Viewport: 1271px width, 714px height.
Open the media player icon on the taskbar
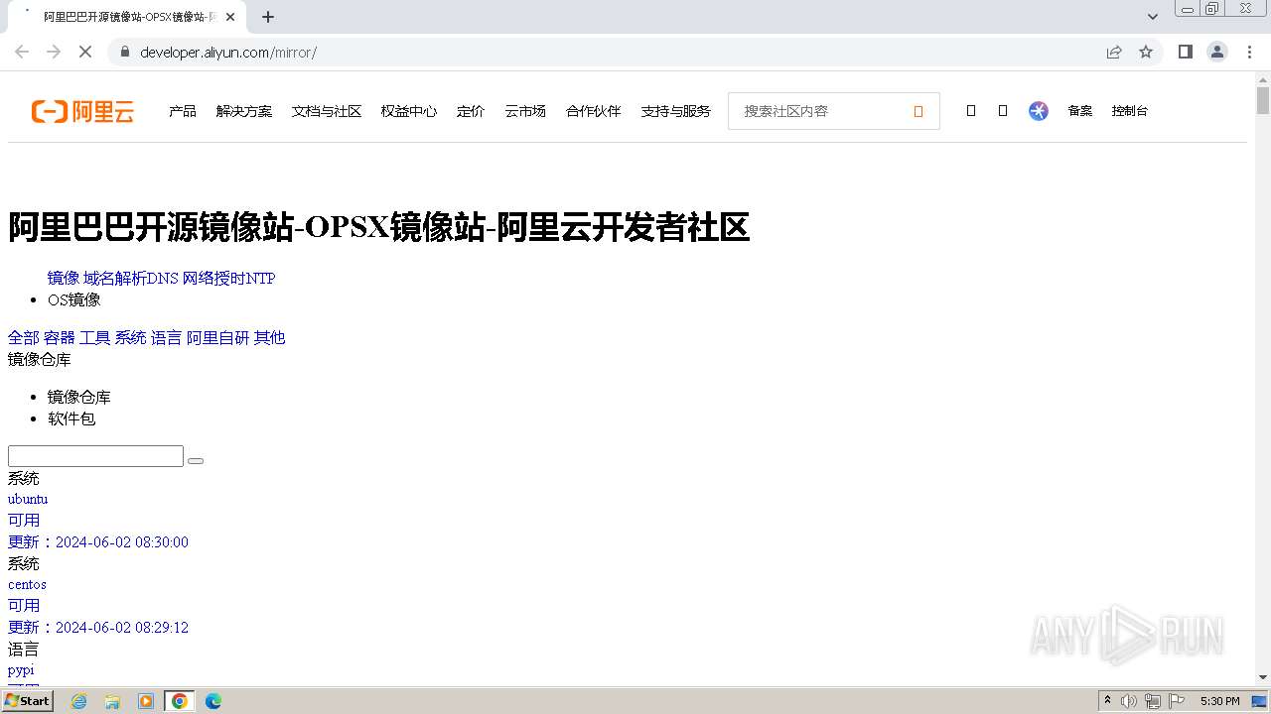pyautogui.click(x=146, y=701)
